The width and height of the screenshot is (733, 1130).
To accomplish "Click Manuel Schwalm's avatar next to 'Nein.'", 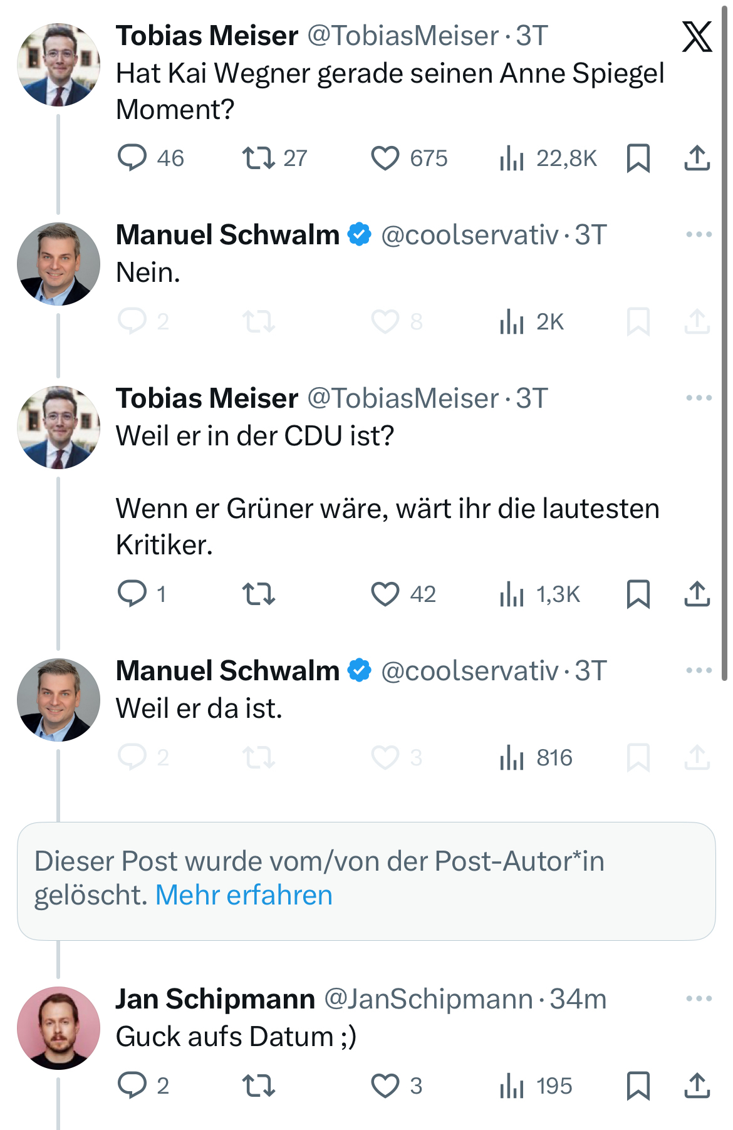I will tap(58, 264).
